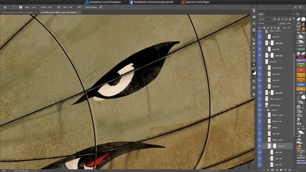The height and width of the screenshot is (172, 306).
Task: Open the Actions panel play icon
Action: click(254, 95)
